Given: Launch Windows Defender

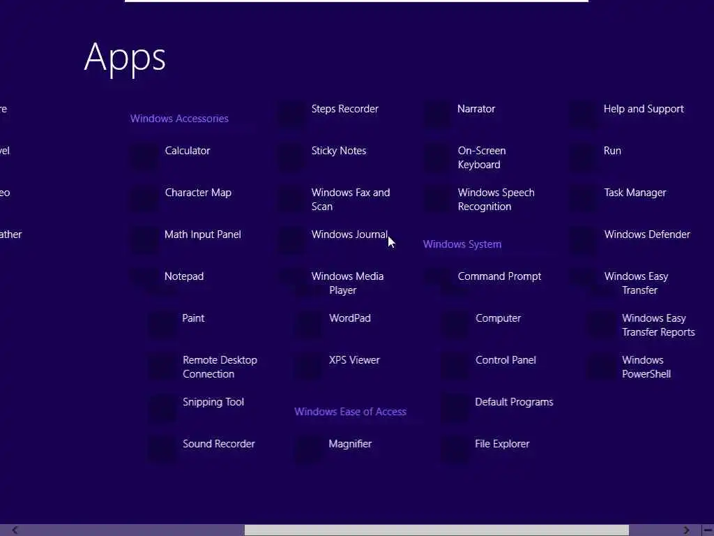Looking at the screenshot, I should tap(647, 234).
